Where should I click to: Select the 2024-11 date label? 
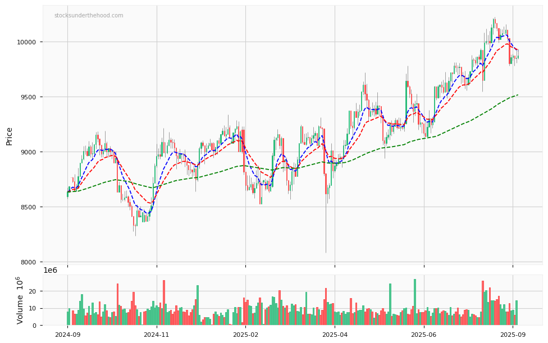click(x=157, y=335)
